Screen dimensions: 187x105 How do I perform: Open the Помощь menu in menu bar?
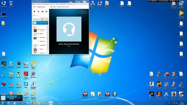point(70,4)
